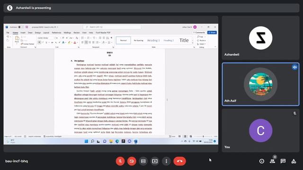Open the Select dropdown in Editing group
The image size is (303, 170).
(x=201, y=44)
